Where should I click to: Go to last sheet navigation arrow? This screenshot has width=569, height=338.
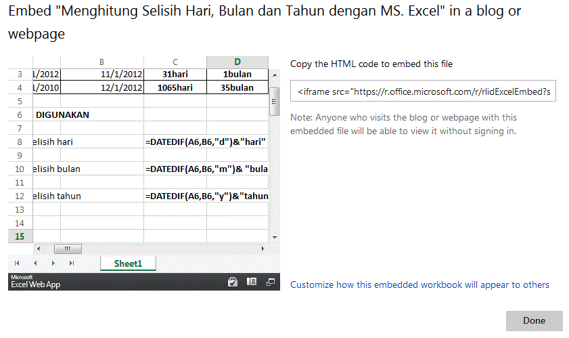(x=72, y=263)
